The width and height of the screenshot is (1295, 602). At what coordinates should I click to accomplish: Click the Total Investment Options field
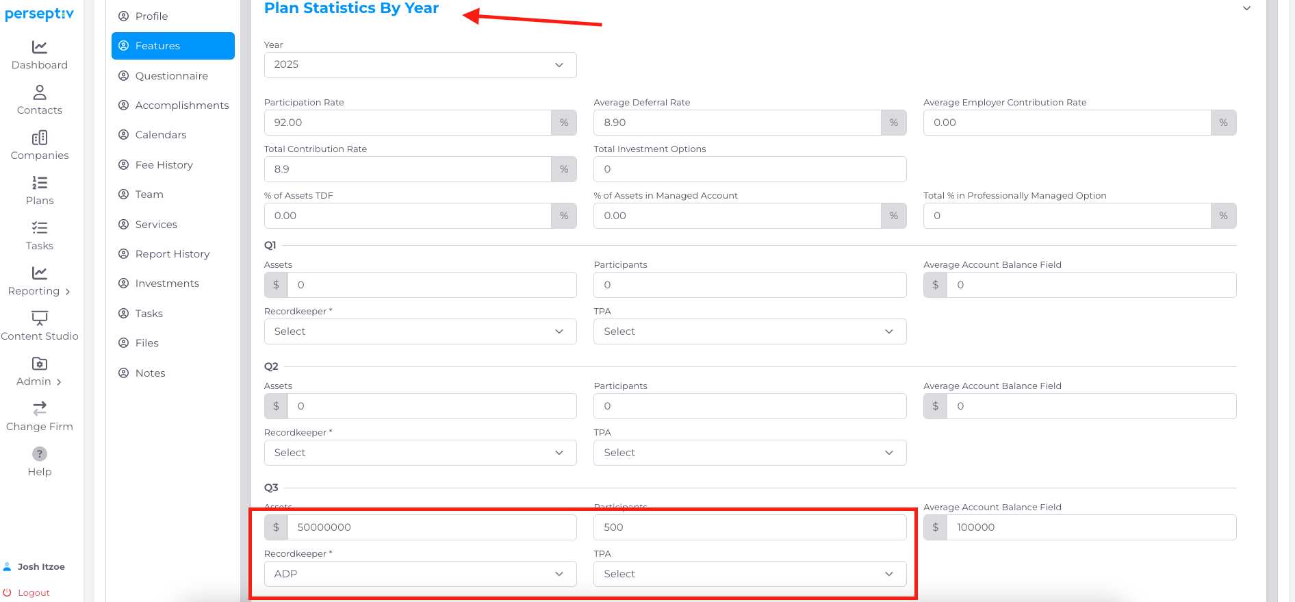[750, 169]
